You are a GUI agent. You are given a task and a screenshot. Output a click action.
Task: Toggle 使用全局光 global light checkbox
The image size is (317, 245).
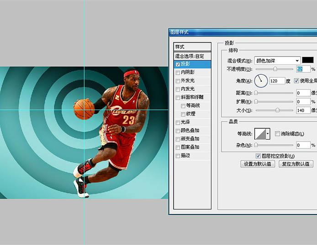click(296, 81)
